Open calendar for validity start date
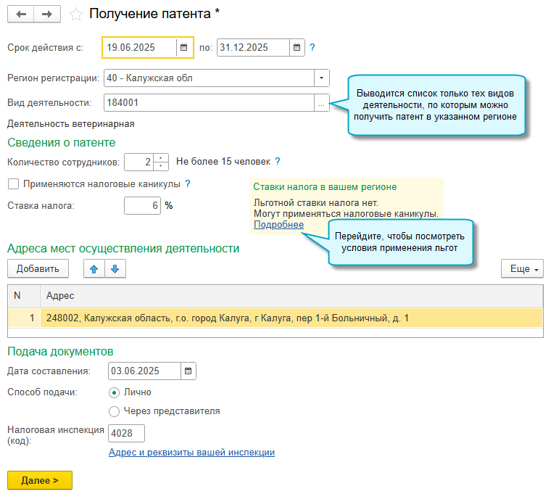Viewport: 551px width, 499px height. [184, 48]
